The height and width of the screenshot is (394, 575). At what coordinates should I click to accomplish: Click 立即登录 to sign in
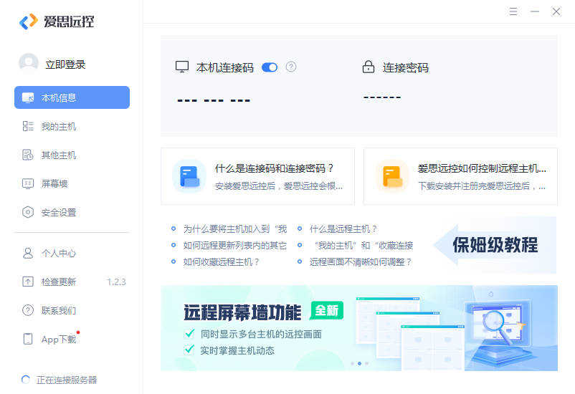pyautogui.click(x=65, y=64)
